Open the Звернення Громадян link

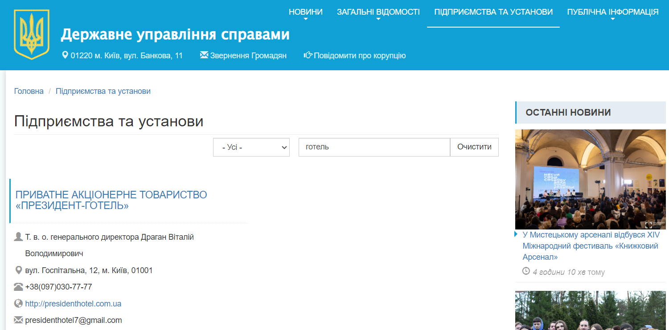248,56
